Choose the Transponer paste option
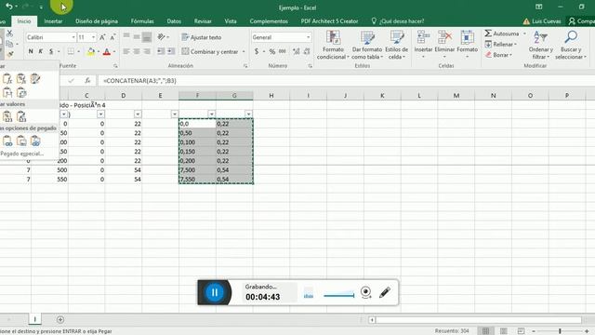Screen dimensions: 595x335 (21, 93)
